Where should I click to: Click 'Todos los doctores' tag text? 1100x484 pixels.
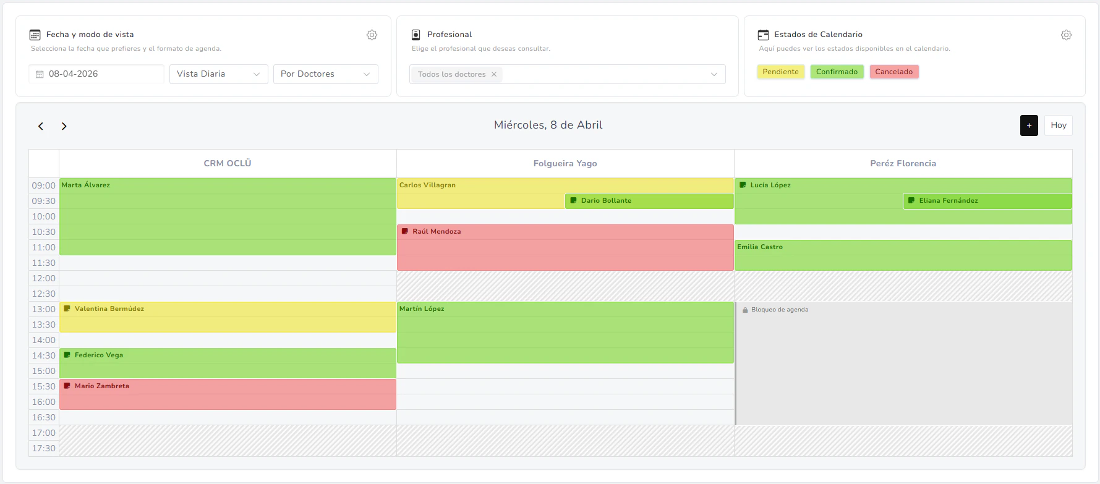pyautogui.click(x=451, y=74)
